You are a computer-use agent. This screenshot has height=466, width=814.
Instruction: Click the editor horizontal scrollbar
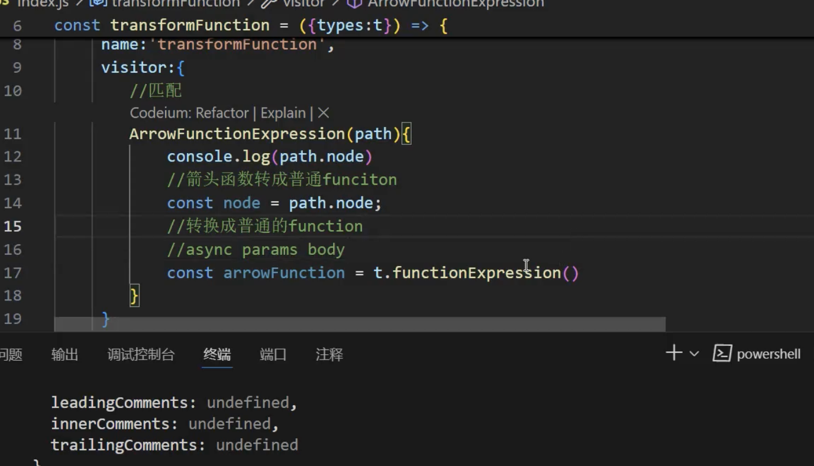point(360,324)
